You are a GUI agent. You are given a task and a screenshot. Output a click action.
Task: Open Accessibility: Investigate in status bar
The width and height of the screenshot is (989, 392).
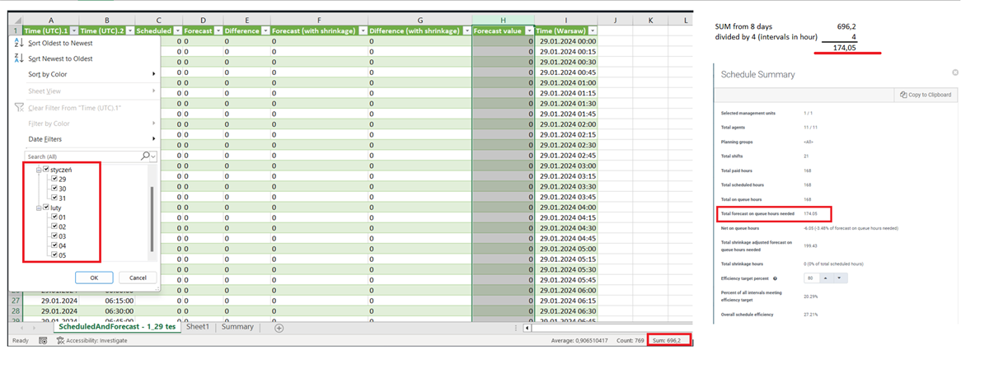point(91,340)
